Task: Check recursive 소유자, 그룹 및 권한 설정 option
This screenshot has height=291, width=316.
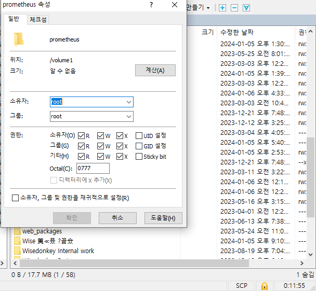Action: (x=15, y=198)
